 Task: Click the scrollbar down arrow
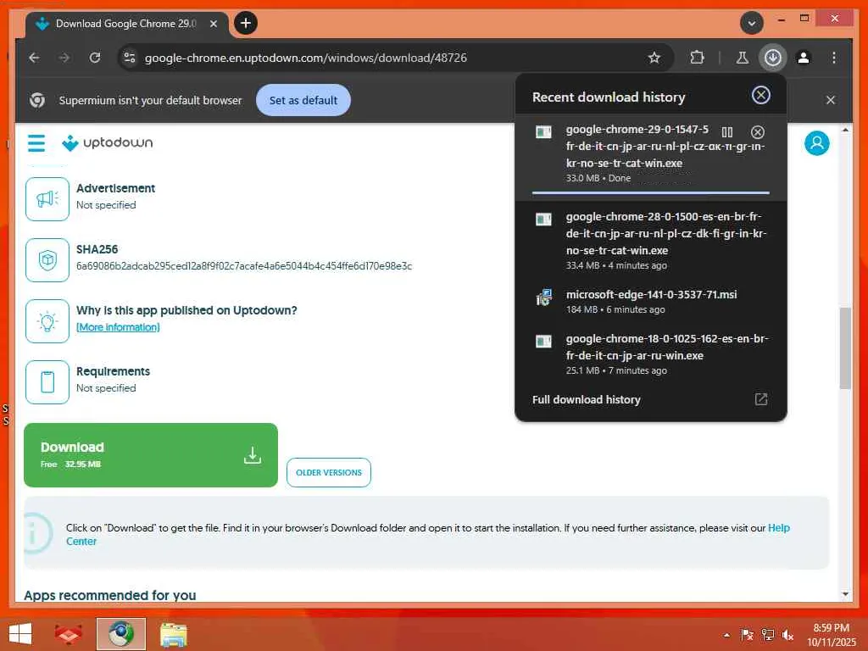pos(845,594)
